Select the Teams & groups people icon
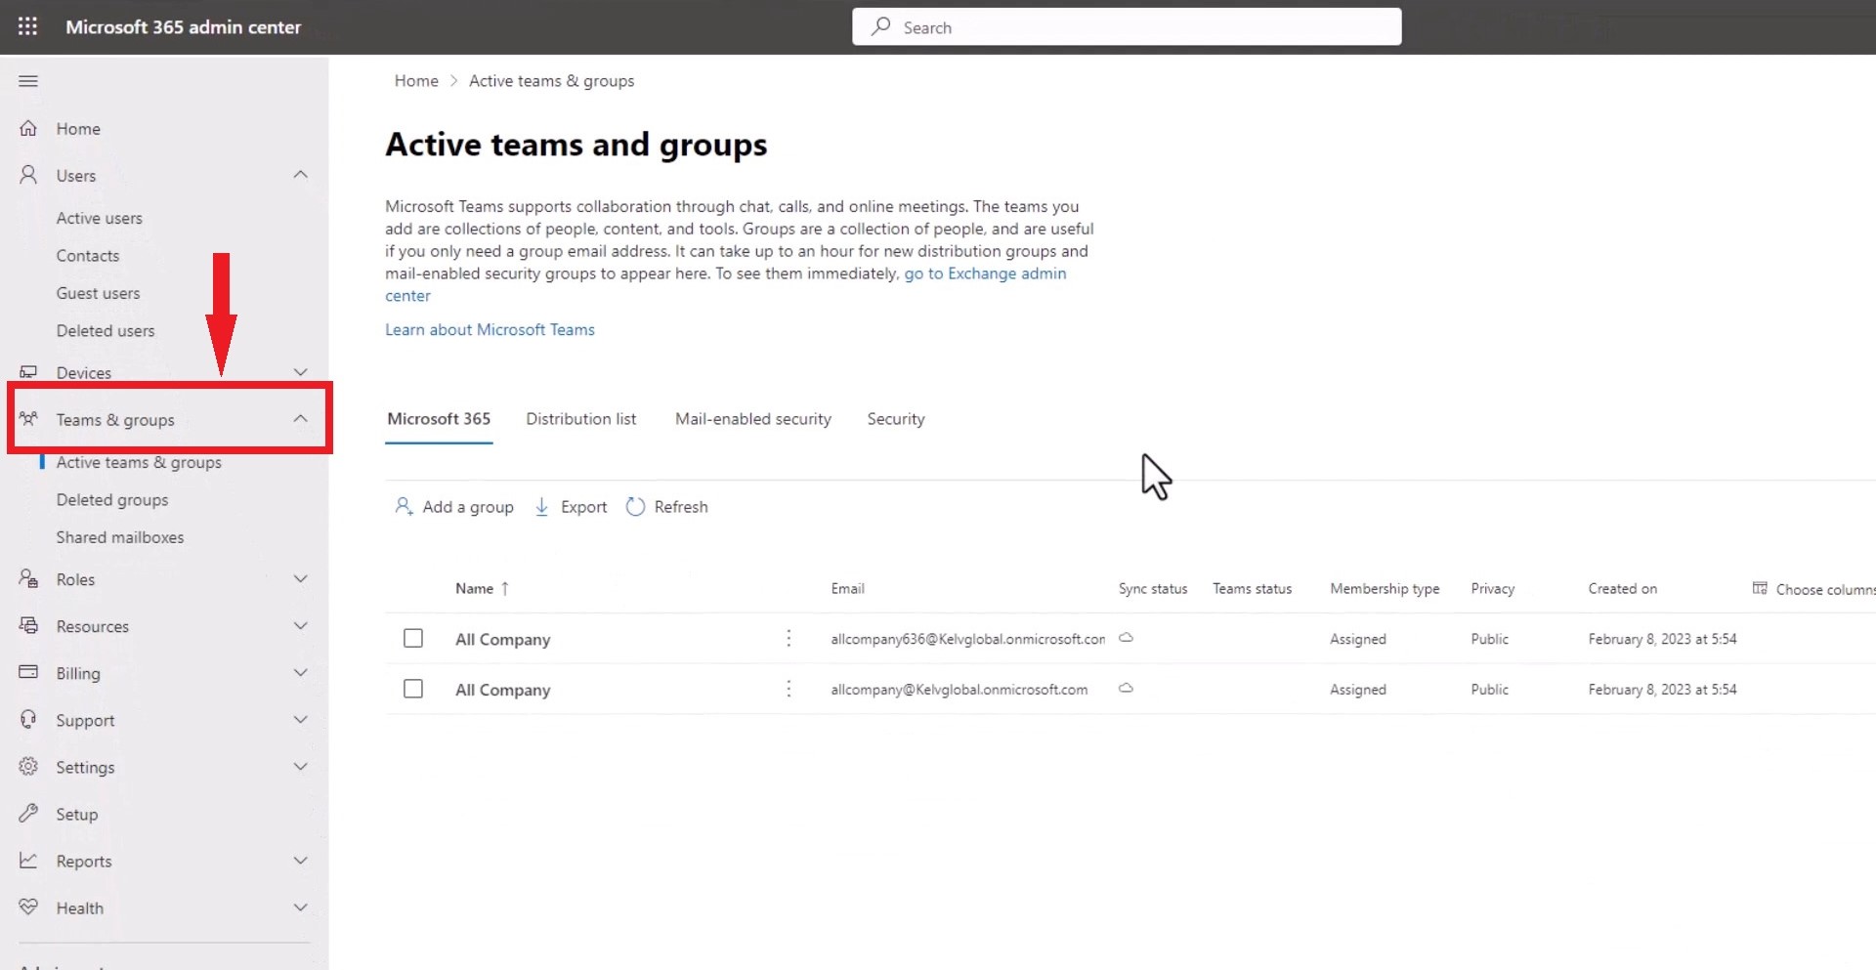Viewport: 1876px width, 970px height. point(29,418)
